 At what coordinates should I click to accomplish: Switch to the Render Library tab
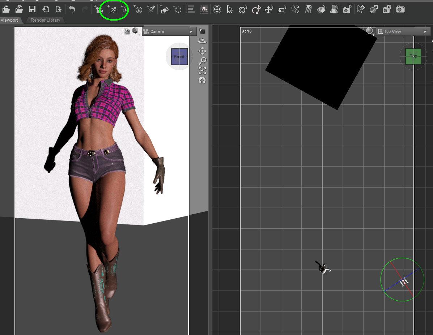45,20
